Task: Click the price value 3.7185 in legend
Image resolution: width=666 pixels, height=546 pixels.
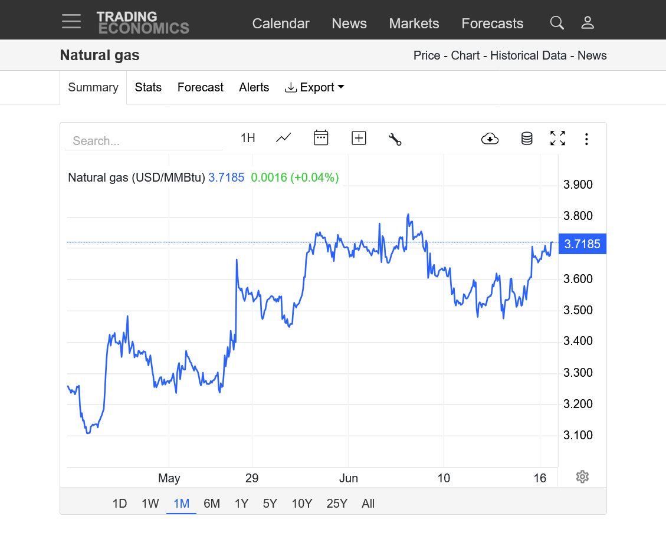Action: point(227,177)
